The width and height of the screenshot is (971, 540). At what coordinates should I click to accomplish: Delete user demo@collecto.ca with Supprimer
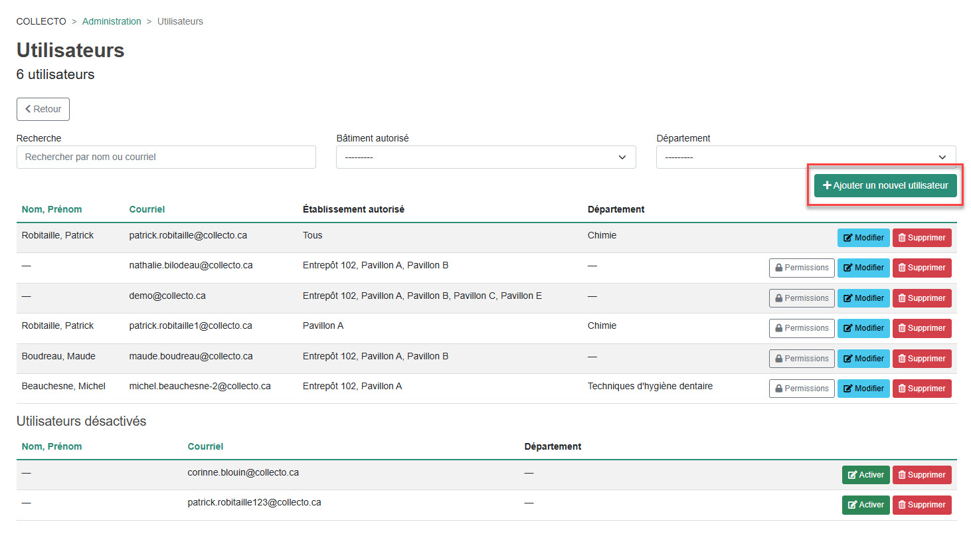point(921,298)
